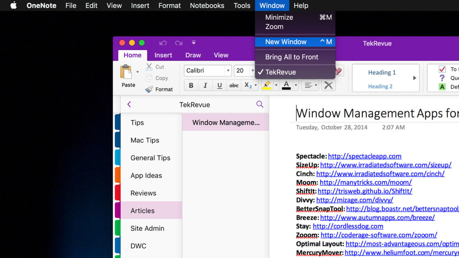Open the App Ideas section

click(x=151, y=175)
